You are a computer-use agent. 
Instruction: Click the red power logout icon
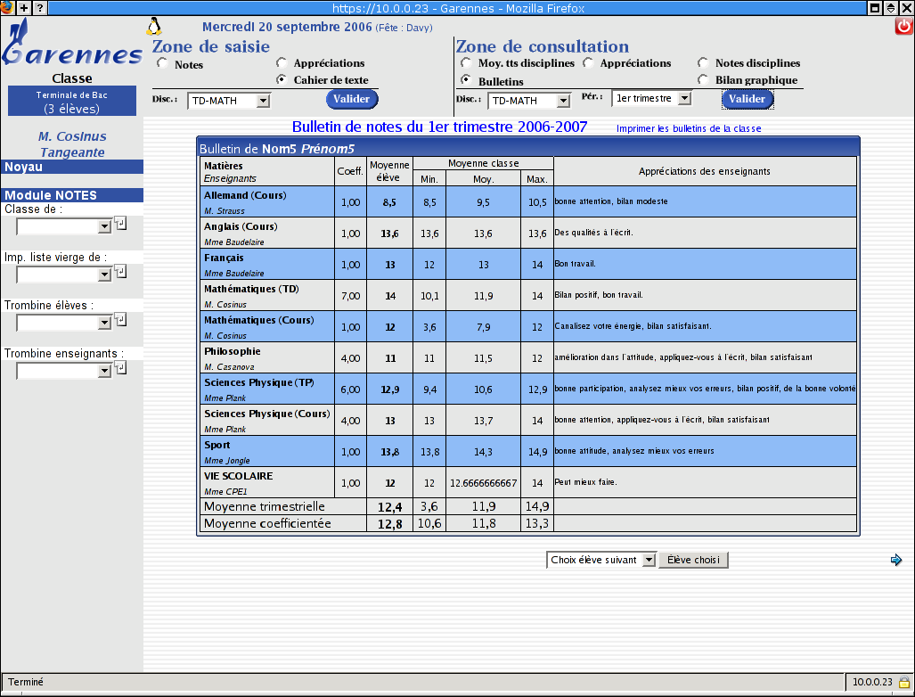(x=903, y=27)
